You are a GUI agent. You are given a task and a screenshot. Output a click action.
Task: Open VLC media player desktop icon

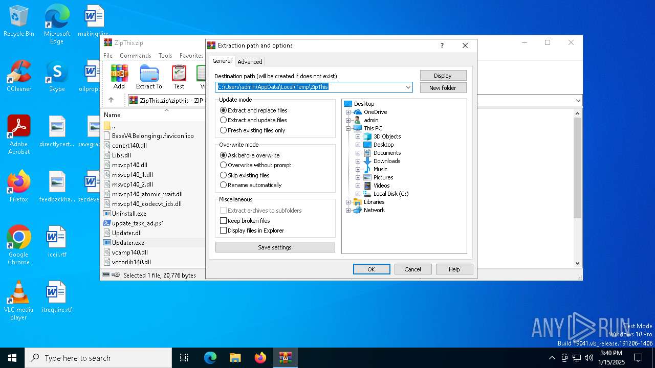click(19, 301)
